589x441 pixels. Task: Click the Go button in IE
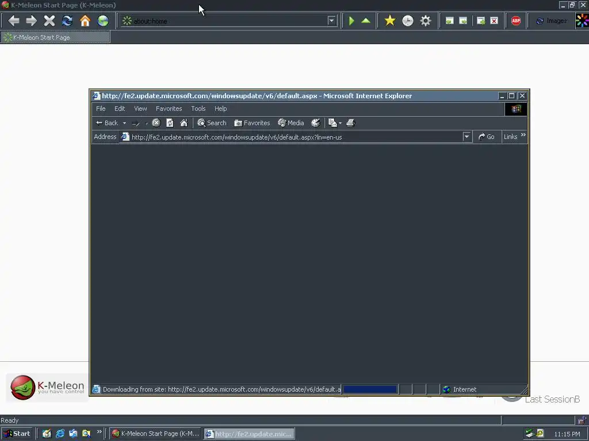487,137
